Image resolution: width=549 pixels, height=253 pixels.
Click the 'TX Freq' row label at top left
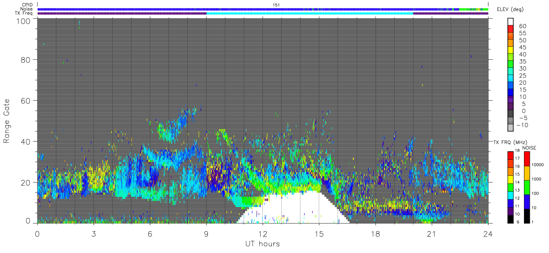click(x=25, y=13)
